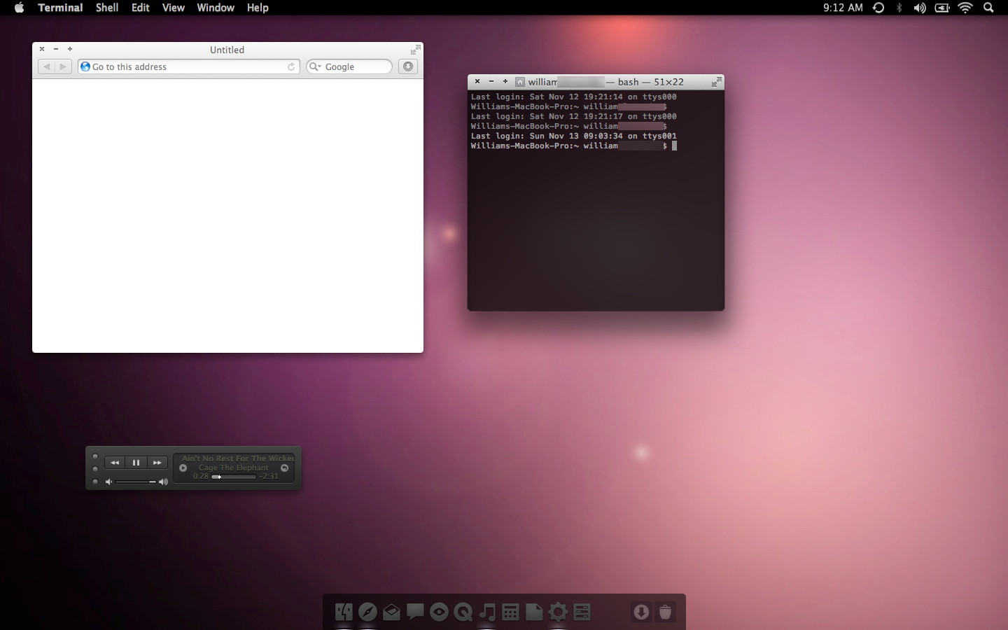Open the Trash in the dock

pos(665,612)
